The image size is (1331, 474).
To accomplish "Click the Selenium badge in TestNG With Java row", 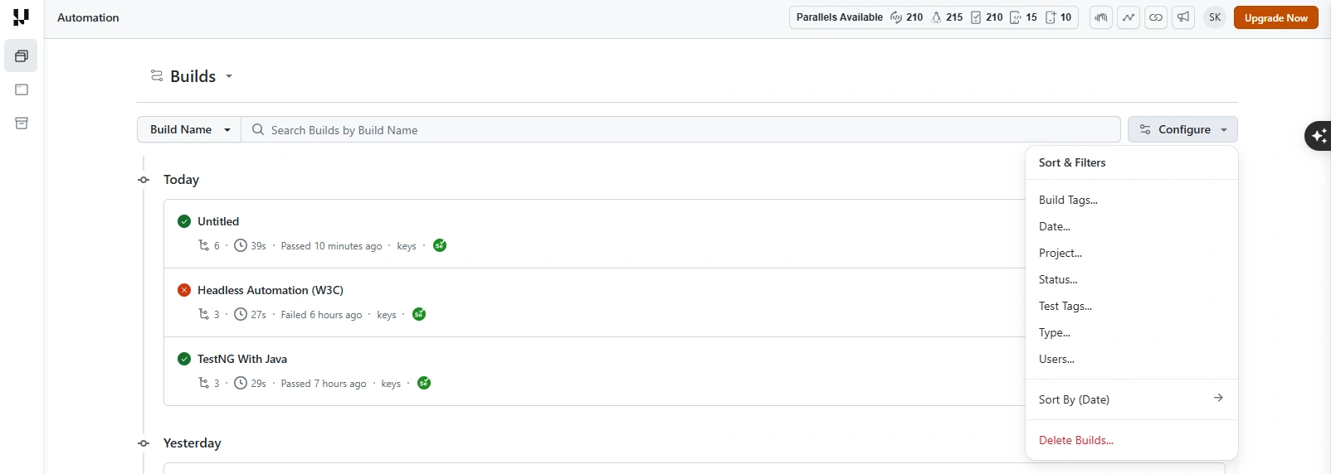I will [x=424, y=383].
